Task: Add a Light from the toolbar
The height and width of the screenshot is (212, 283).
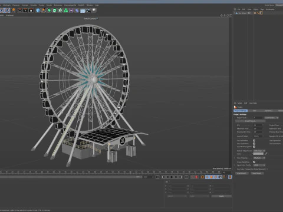Action: [x=94, y=10]
